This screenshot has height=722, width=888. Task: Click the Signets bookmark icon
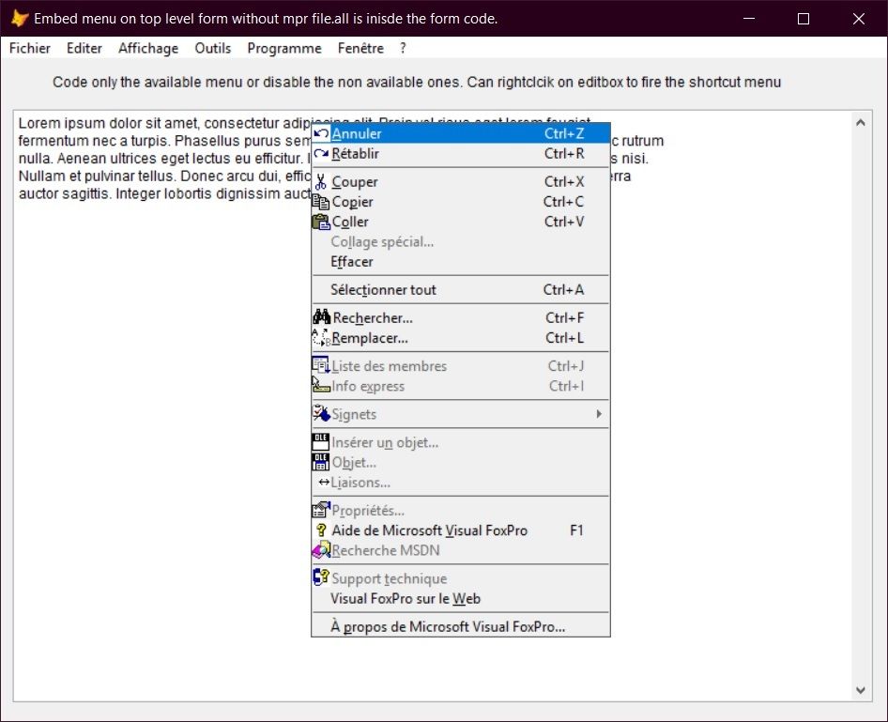321,414
